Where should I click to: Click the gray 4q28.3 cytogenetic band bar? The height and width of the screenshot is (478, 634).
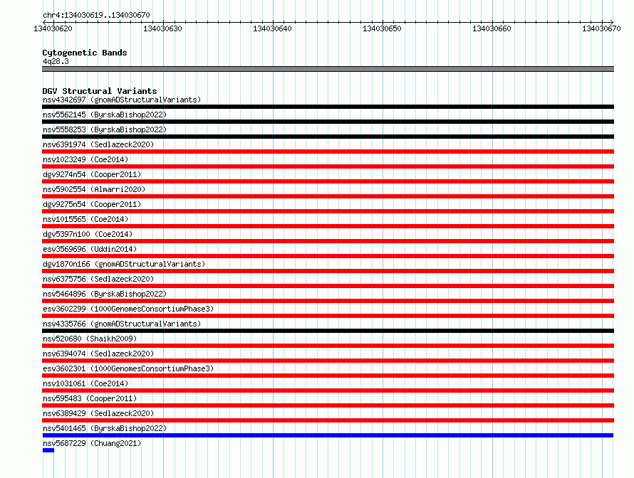tap(328, 69)
